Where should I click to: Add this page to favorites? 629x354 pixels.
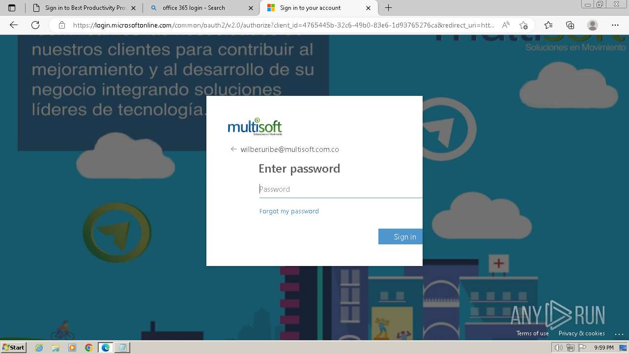click(523, 25)
